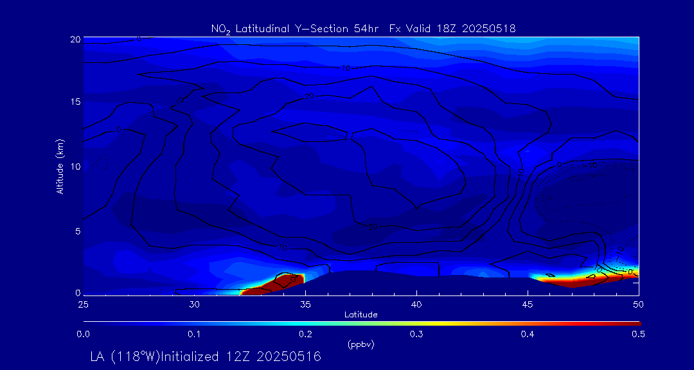694x370 pixels.
Task: Click latitude axis tick label 45
Action: click(528, 304)
